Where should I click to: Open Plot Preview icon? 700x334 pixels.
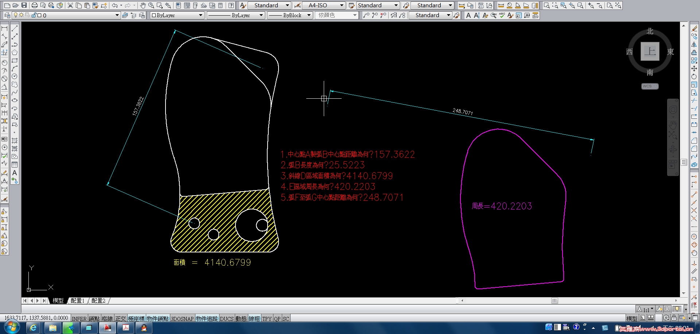coord(43,5)
